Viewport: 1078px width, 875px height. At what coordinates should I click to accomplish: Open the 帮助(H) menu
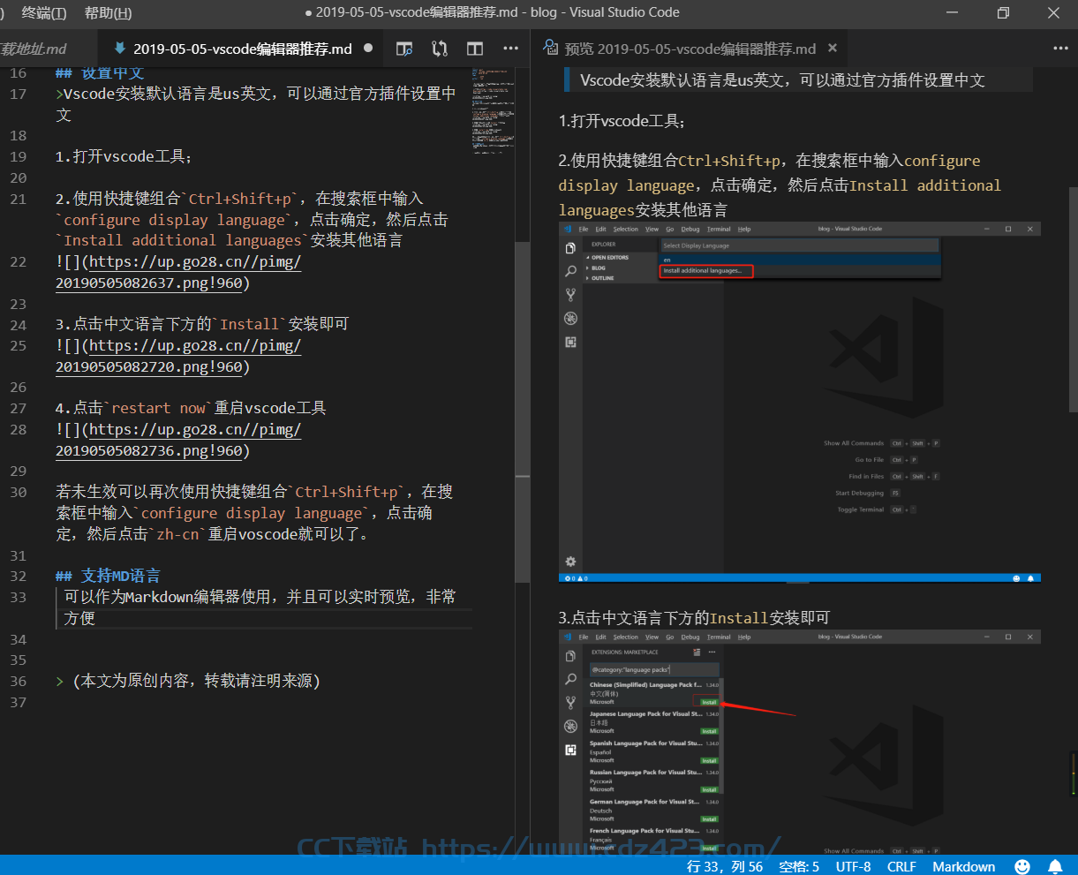(108, 12)
